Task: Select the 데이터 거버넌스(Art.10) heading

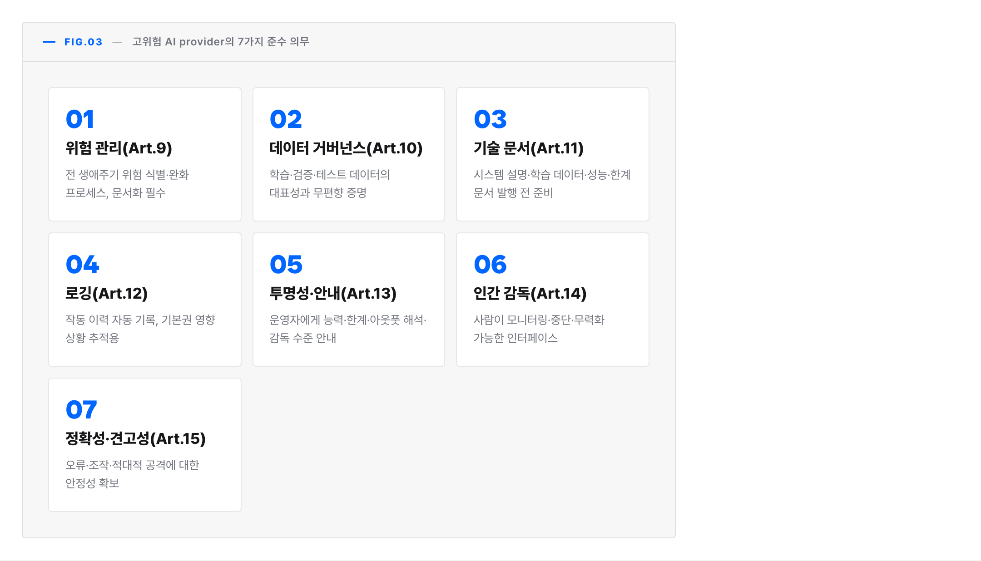Action: pyautogui.click(x=346, y=148)
